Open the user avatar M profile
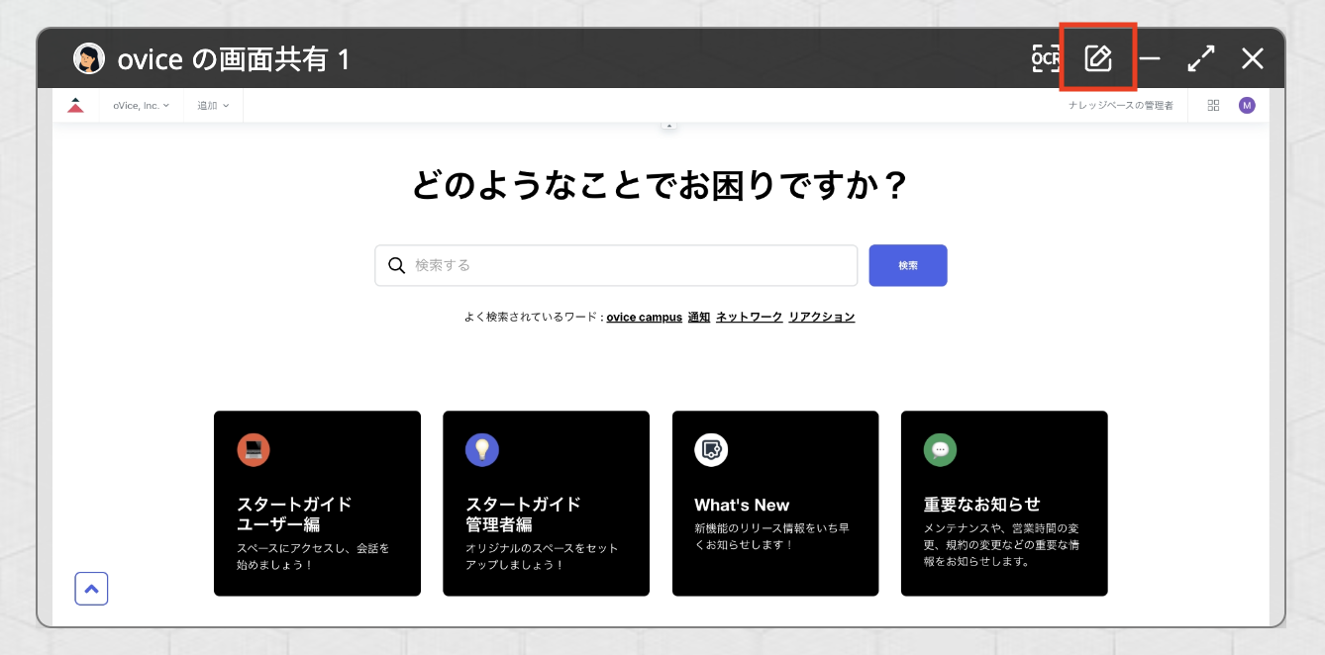This screenshot has height=655, width=1325. [1247, 105]
